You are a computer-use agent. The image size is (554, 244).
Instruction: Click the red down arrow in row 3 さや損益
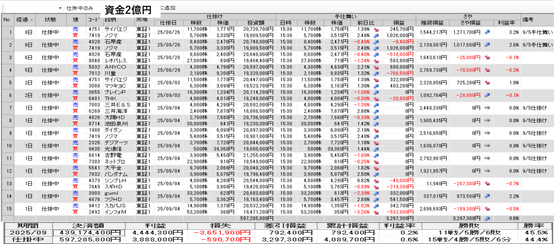488,57
